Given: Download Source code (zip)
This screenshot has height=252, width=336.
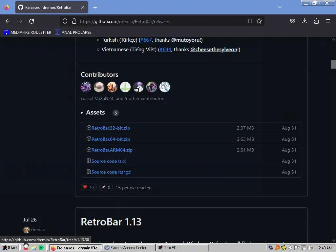Looking at the screenshot, I should [109, 161].
